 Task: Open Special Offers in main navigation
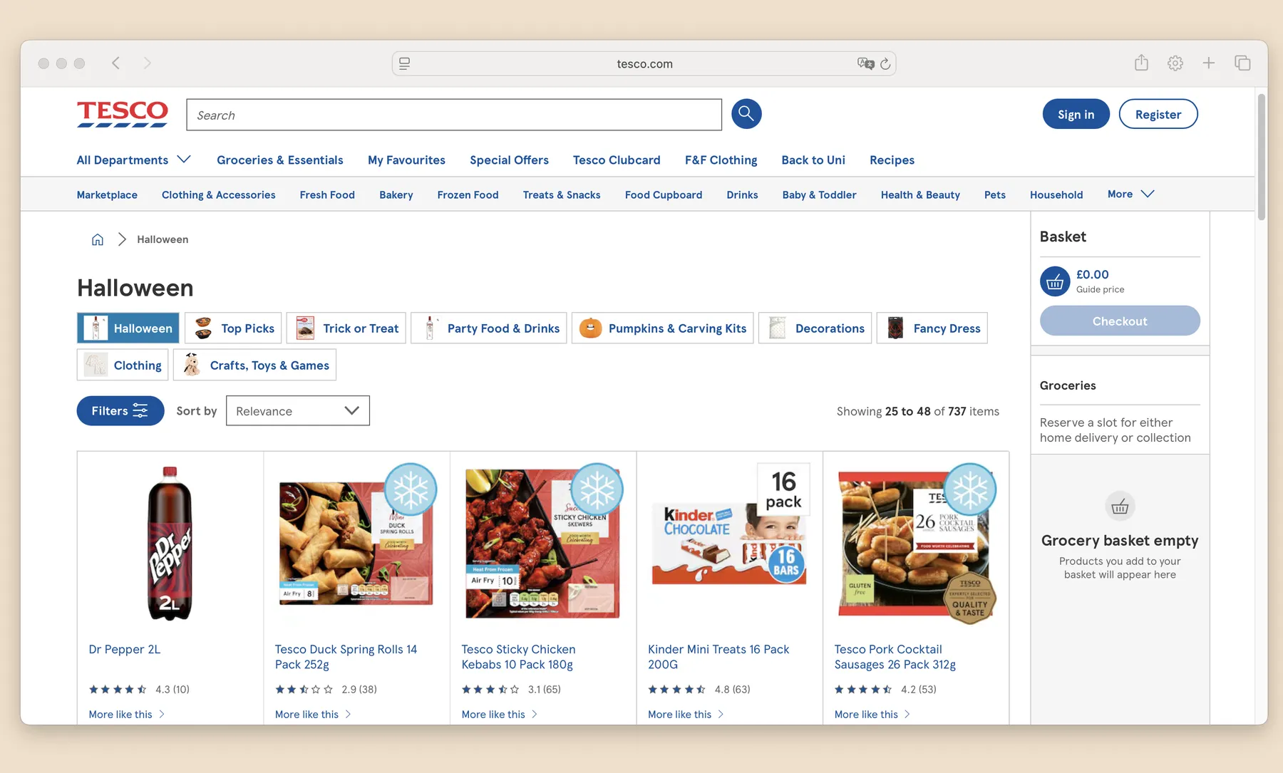point(509,160)
